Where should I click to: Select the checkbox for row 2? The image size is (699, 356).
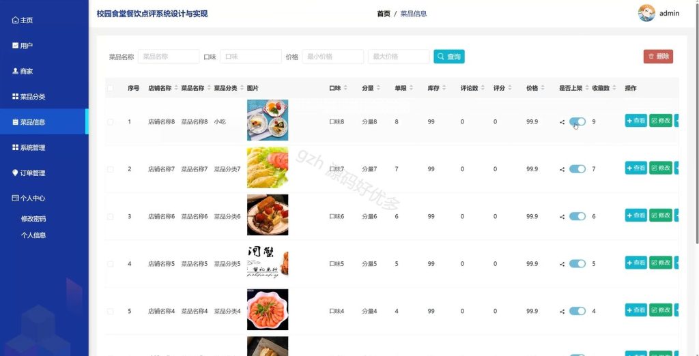110,169
